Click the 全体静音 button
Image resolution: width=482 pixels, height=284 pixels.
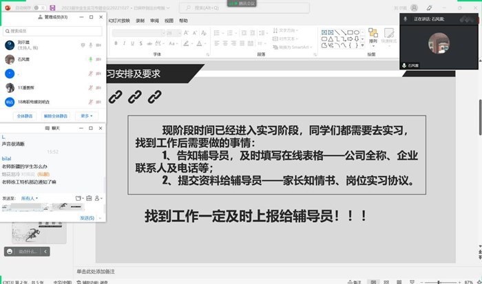tap(25, 116)
